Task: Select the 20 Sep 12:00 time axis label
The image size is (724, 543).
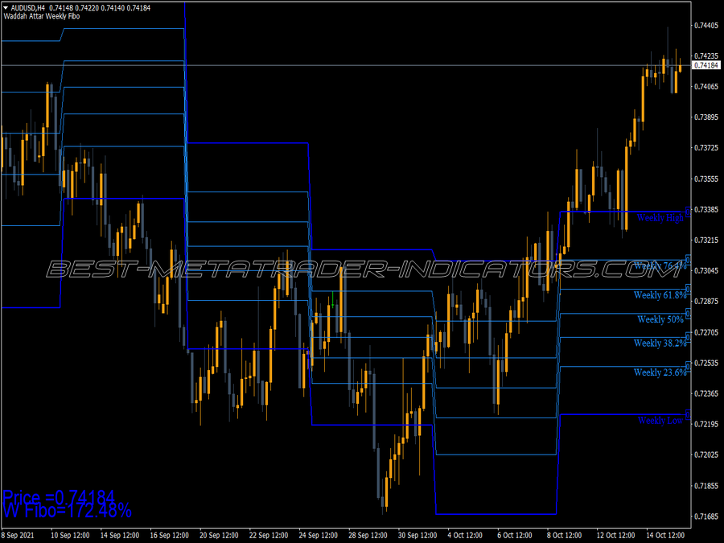Action: [219, 535]
